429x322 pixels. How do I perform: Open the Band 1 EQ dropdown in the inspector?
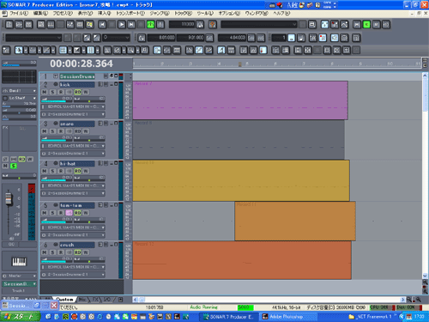(x=19, y=91)
